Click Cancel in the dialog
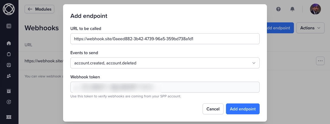 coord(213,109)
